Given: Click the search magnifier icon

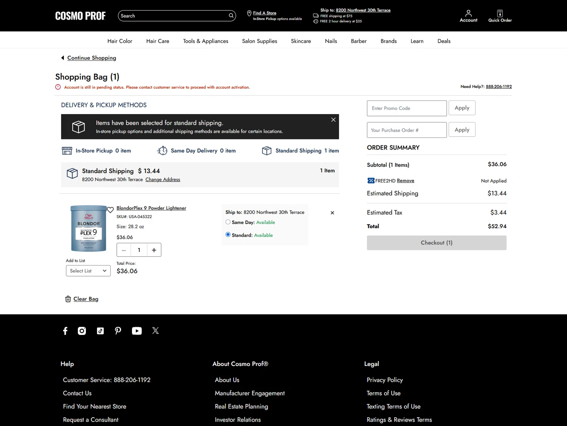Looking at the screenshot, I should click(x=231, y=16).
